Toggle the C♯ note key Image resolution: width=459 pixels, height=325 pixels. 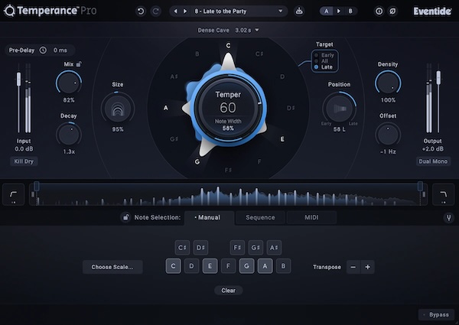[x=182, y=248]
